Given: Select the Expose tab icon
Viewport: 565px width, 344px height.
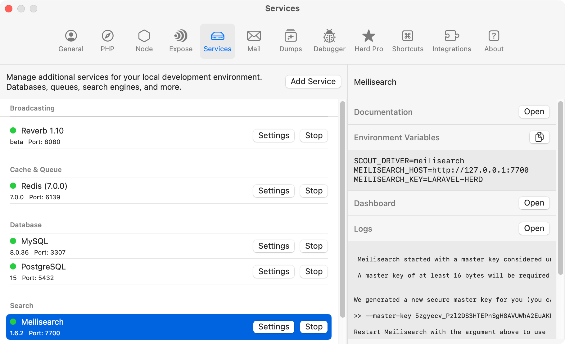Looking at the screenshot, I should tap(181, 41).
